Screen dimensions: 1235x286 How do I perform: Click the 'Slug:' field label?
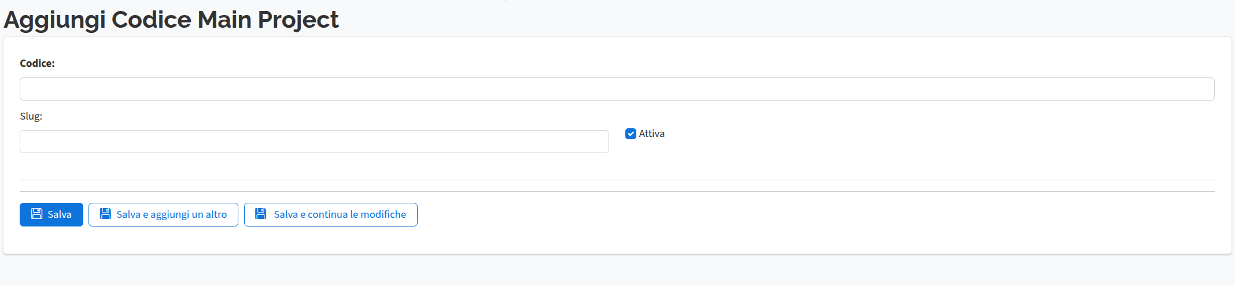(31, 116)
